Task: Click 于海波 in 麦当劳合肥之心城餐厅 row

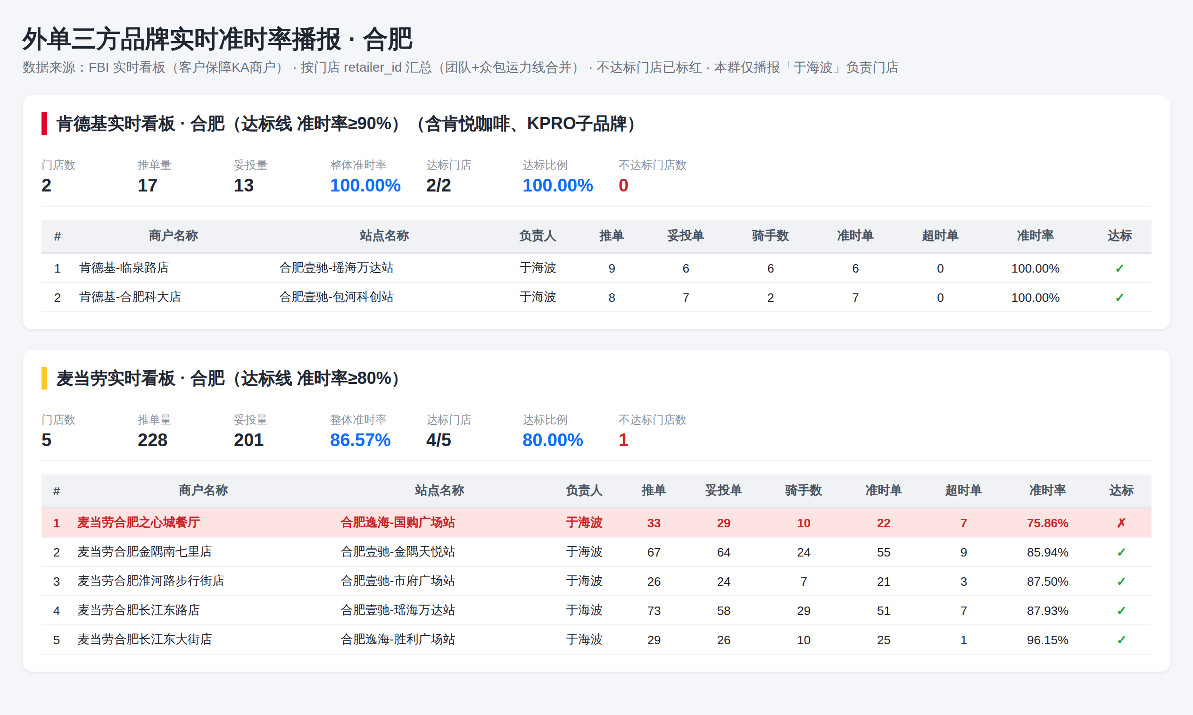Action: (584, 523)
